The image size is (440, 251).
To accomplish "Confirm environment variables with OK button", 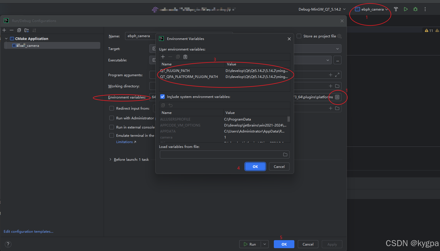I will pos(255,166).
